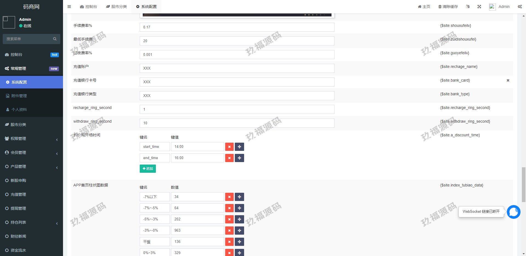Click the green 追加 button

[x=148, y=169]
